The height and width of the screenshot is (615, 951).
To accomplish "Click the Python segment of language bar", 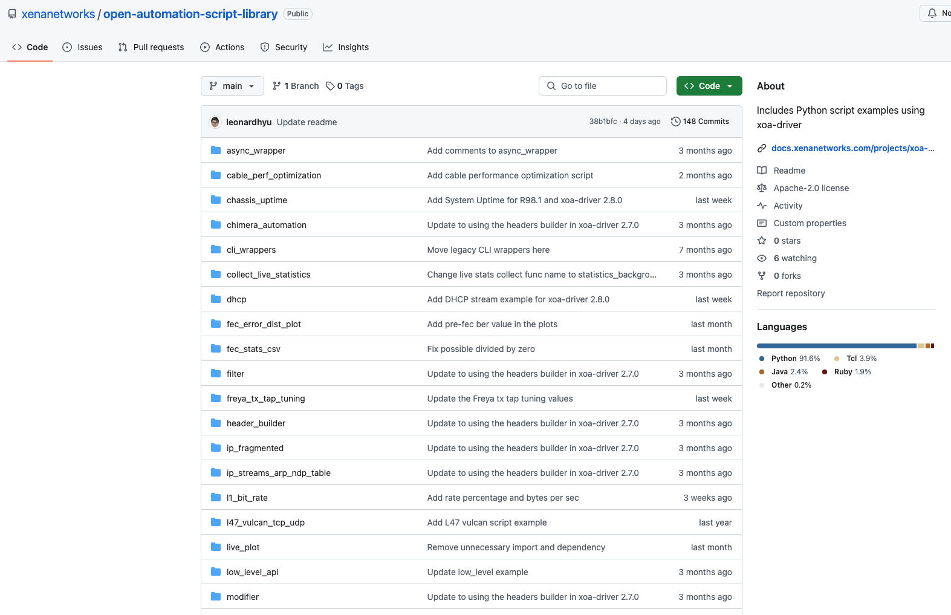I will (837, 346).
